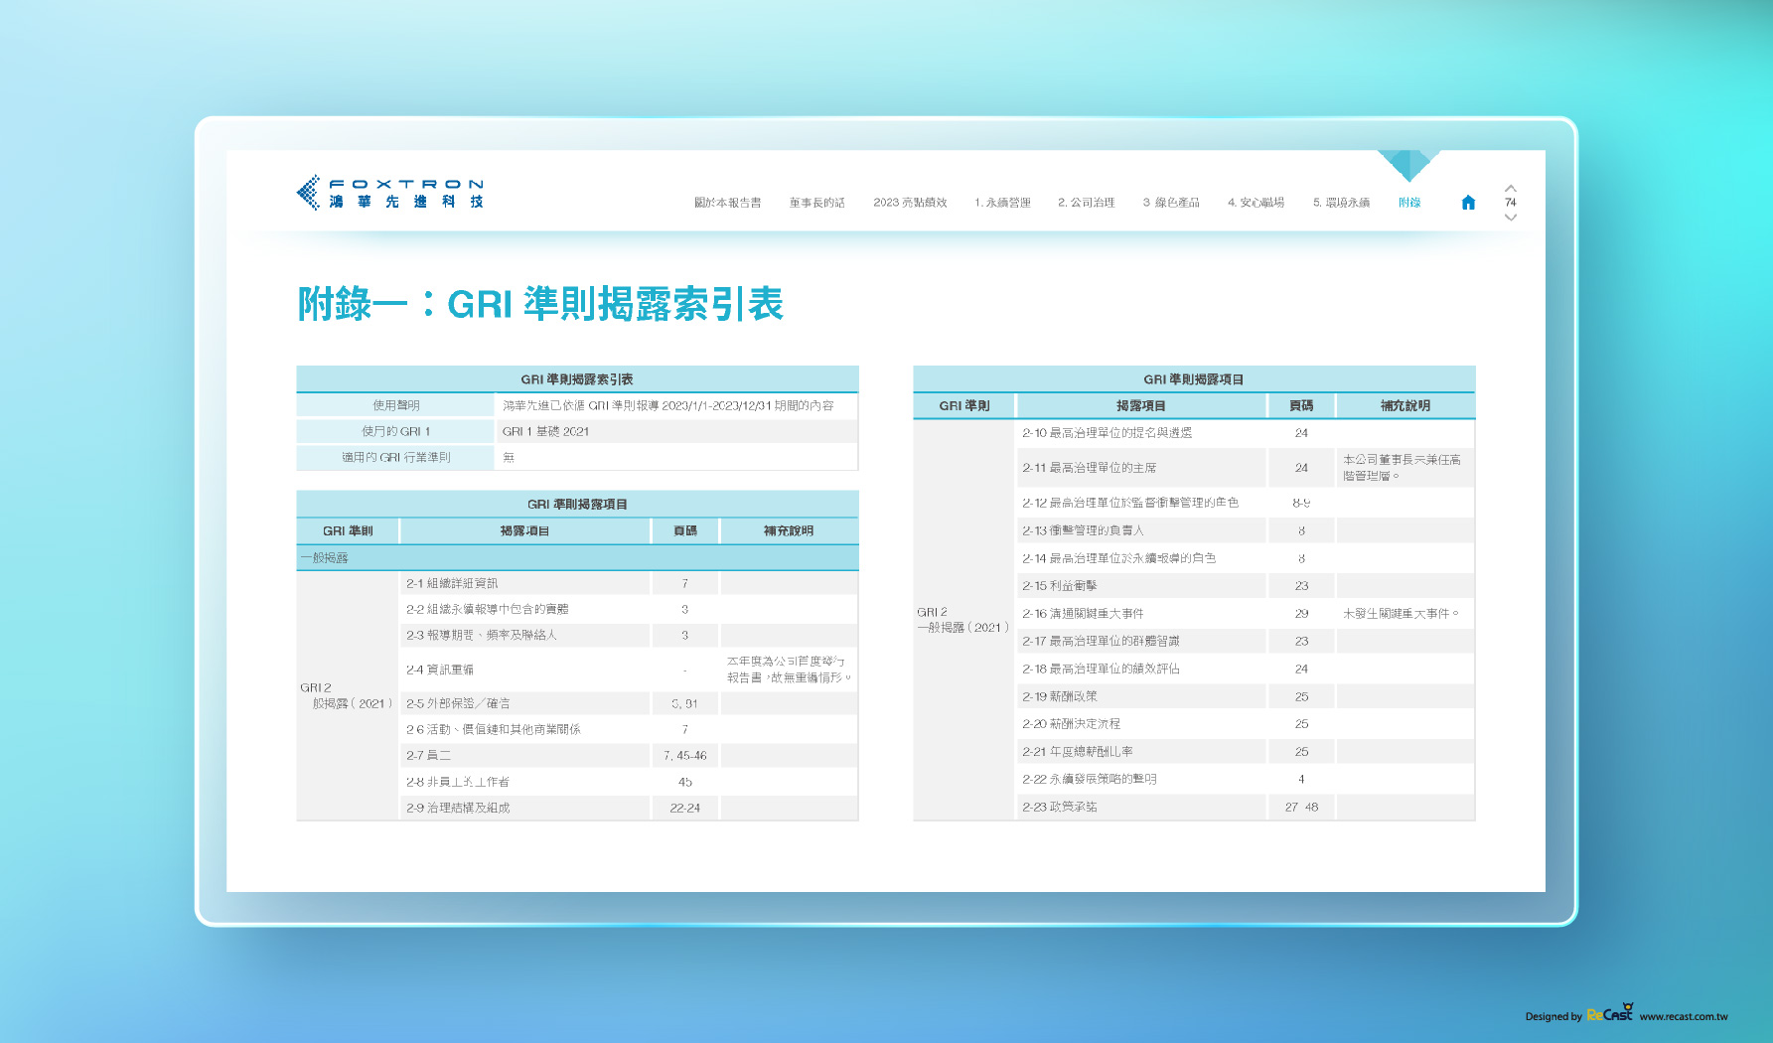Click the GRI 準則揭露索引表 table header

click(577, 378)
